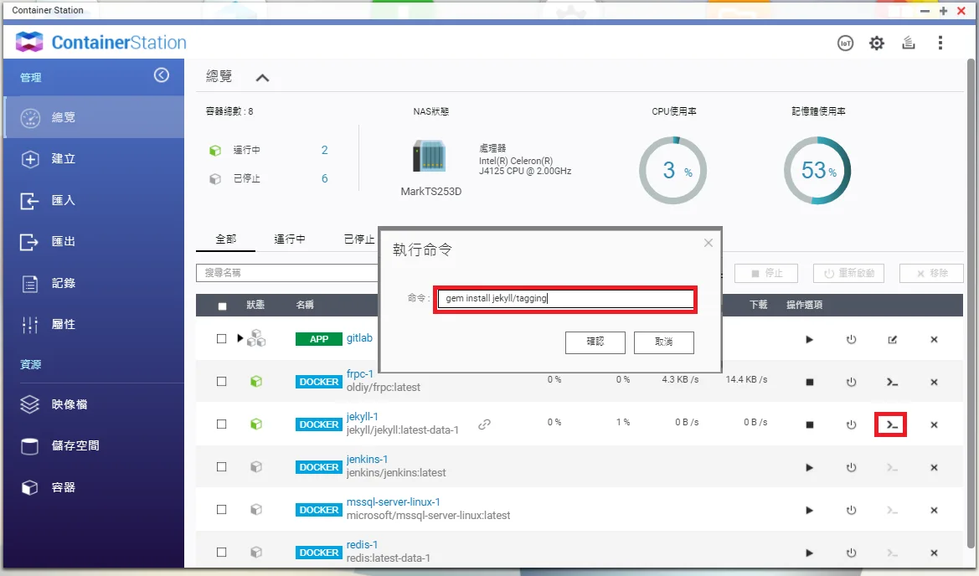The width and height of the screenshot is (979, 576).
Task: Start the redis-1 container
Action: click(809, 553)
